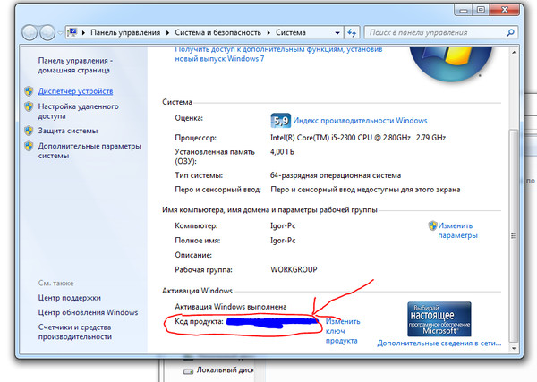Click shield icon beside Дополнительные параметры системы
The height and width of the screenshot is (382, 537).
[29, 146]
